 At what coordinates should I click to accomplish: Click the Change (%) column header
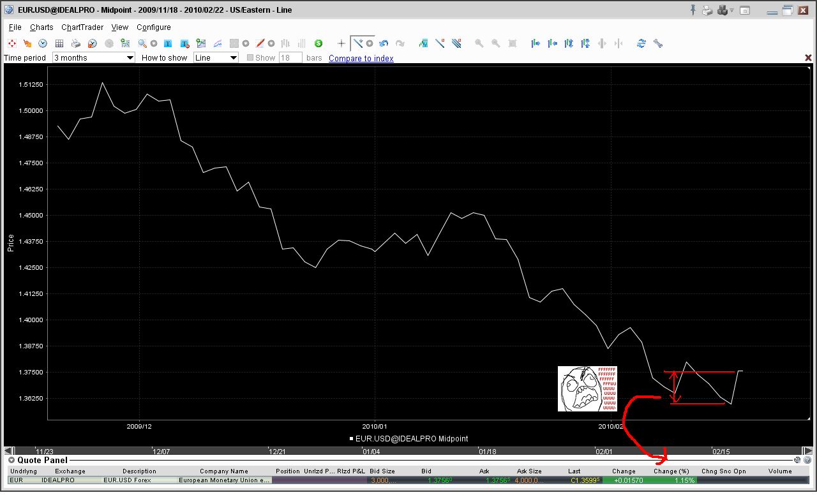point(671,471)
